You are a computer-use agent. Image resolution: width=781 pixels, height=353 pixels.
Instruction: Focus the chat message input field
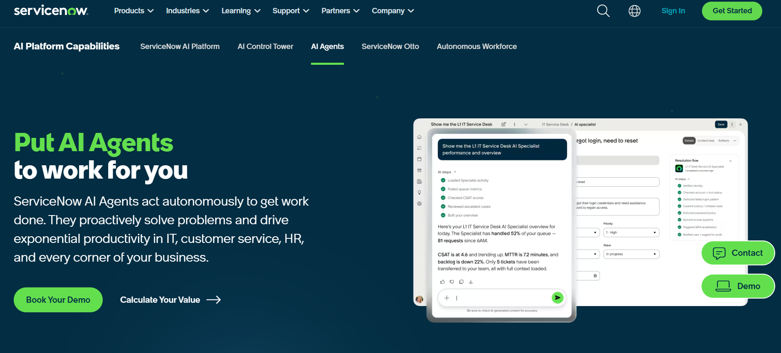[502, 298]
